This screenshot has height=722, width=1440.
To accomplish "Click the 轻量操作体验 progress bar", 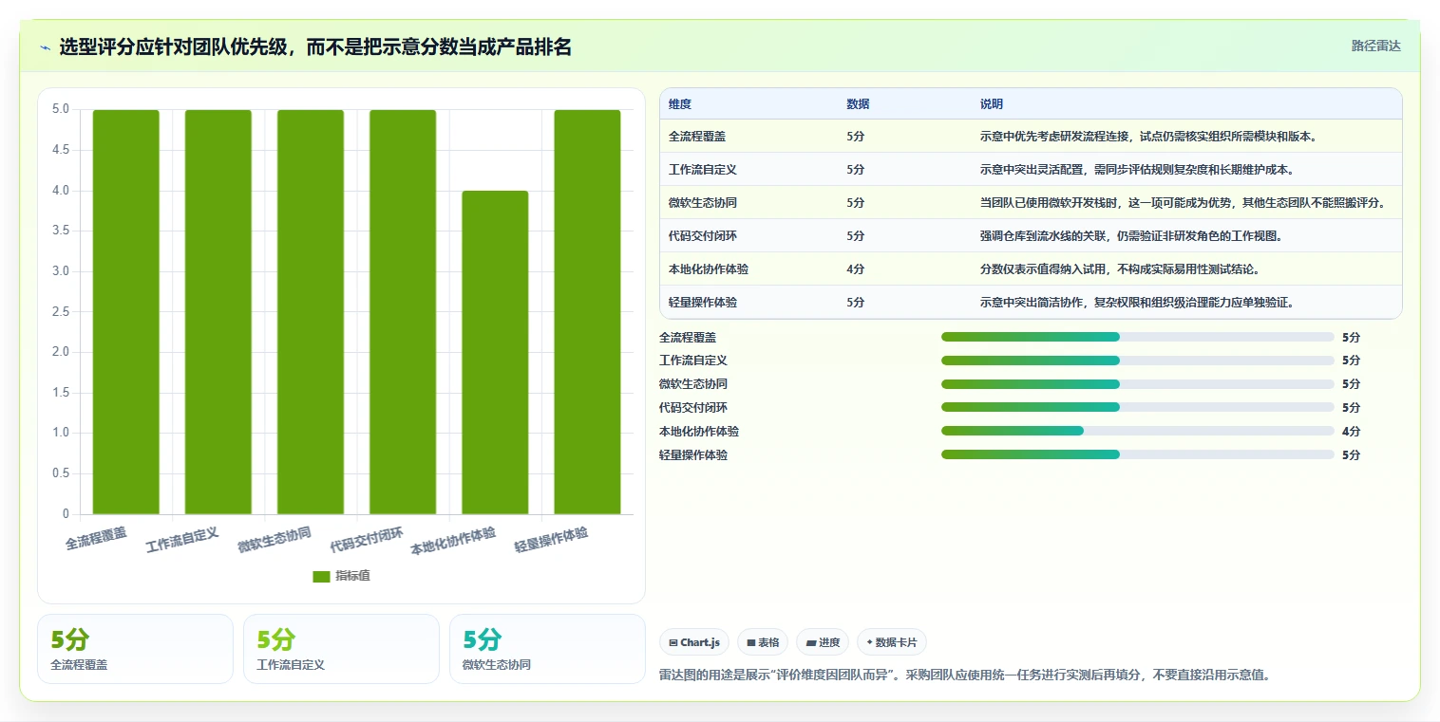I will coord(1138,454).
